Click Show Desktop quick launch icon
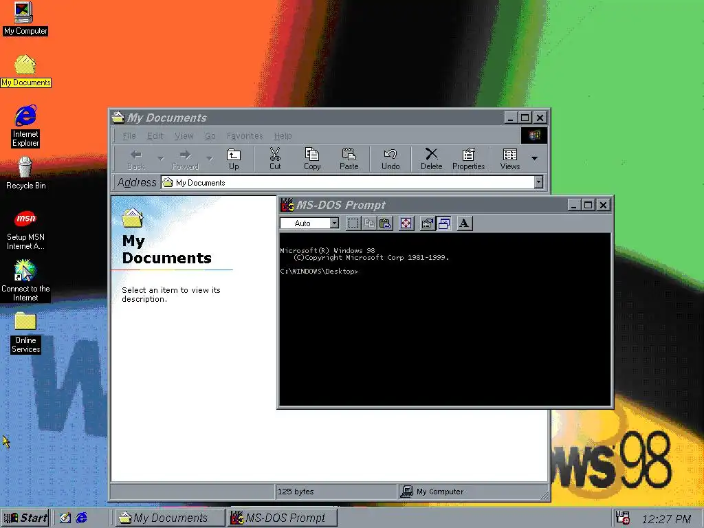The width and height of the screenshot is (704, 528). click(65, 518)
